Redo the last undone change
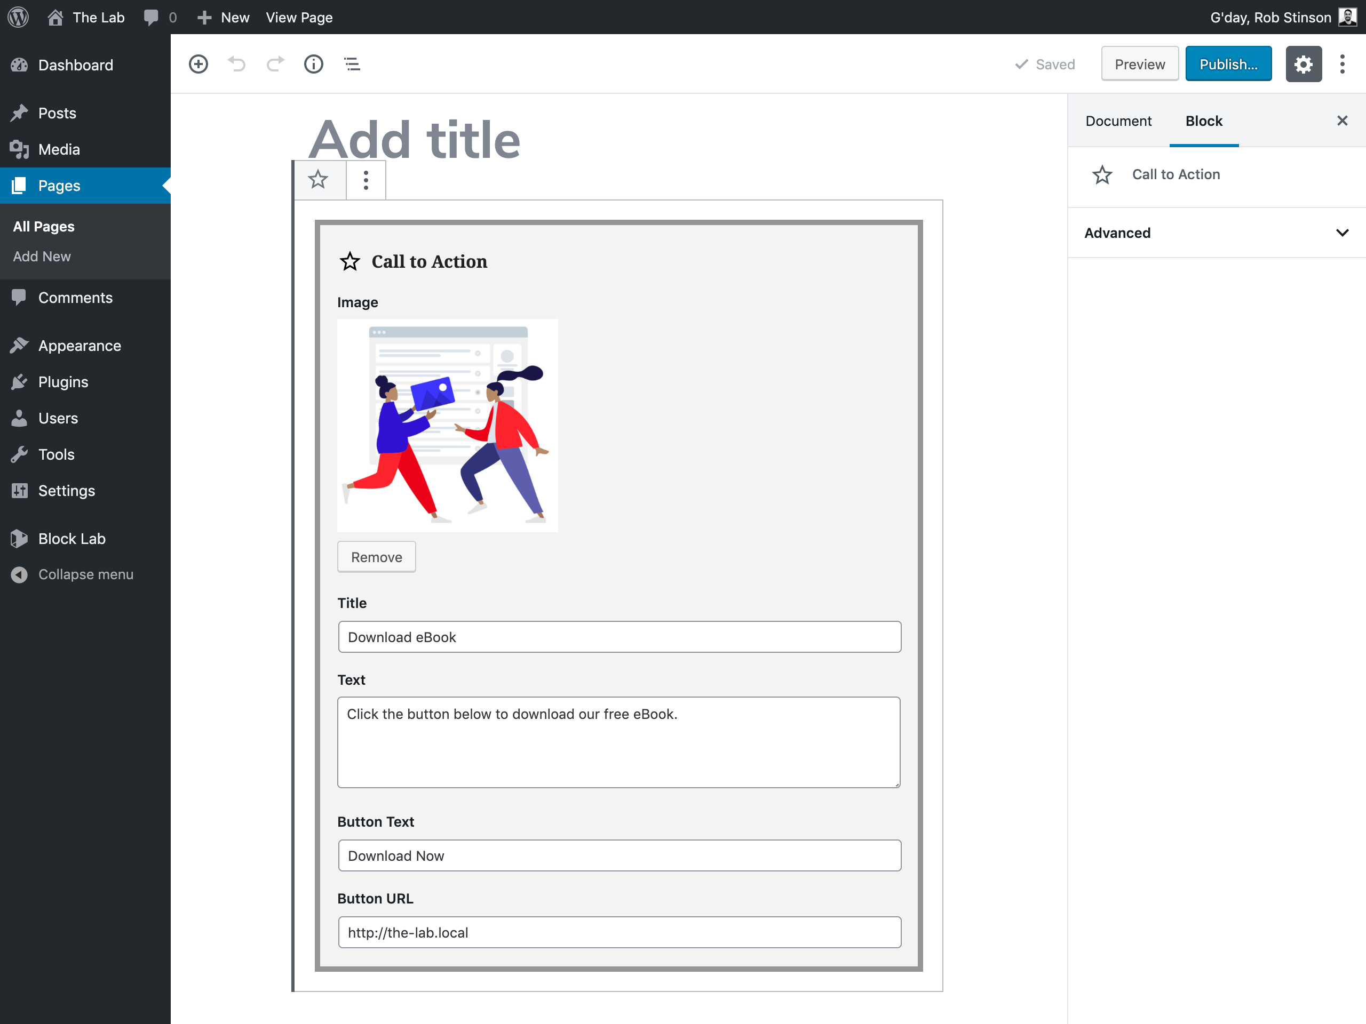 pyautogui.click(x=275, y=64)
